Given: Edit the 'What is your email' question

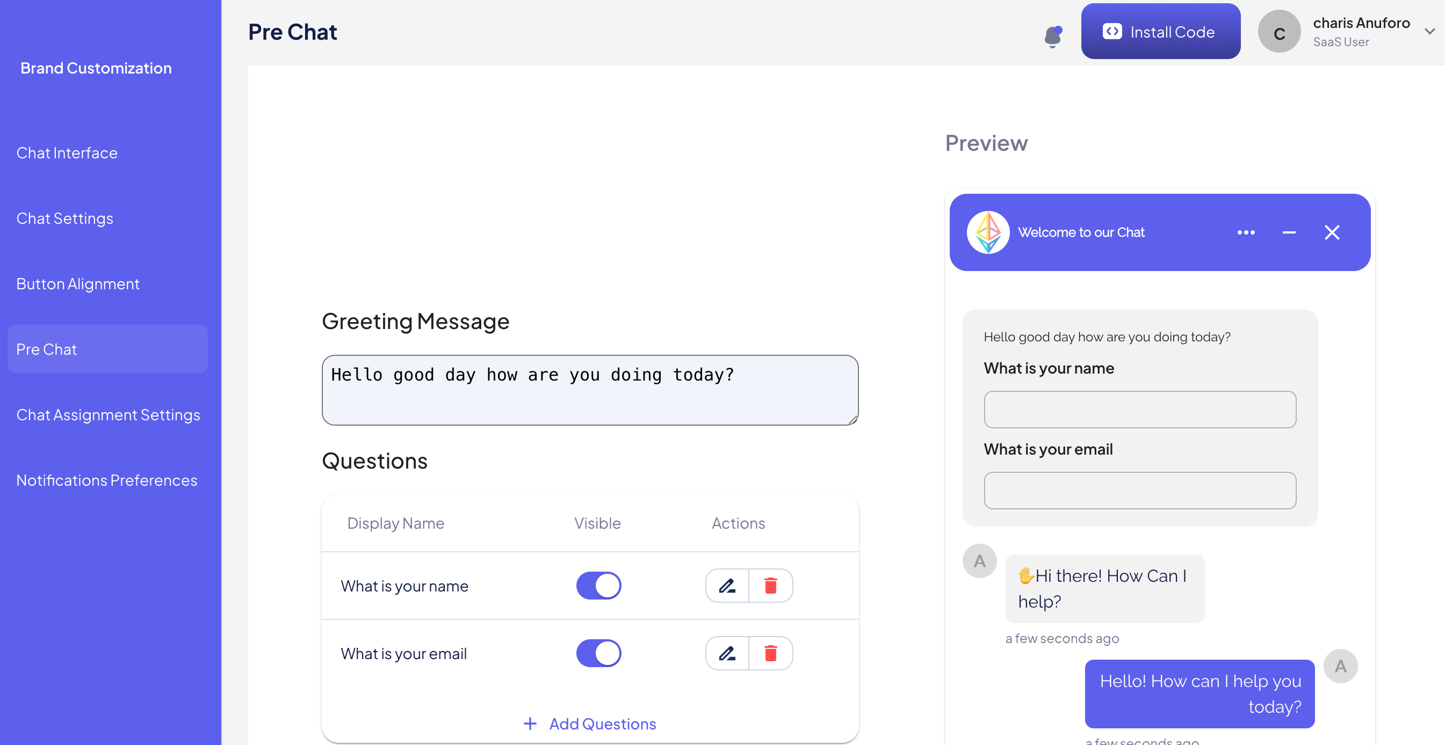Looking at the screenshot, I should [727, 653].
